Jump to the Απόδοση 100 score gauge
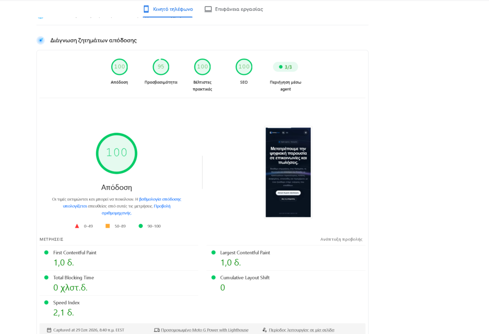 pos(119,67)
